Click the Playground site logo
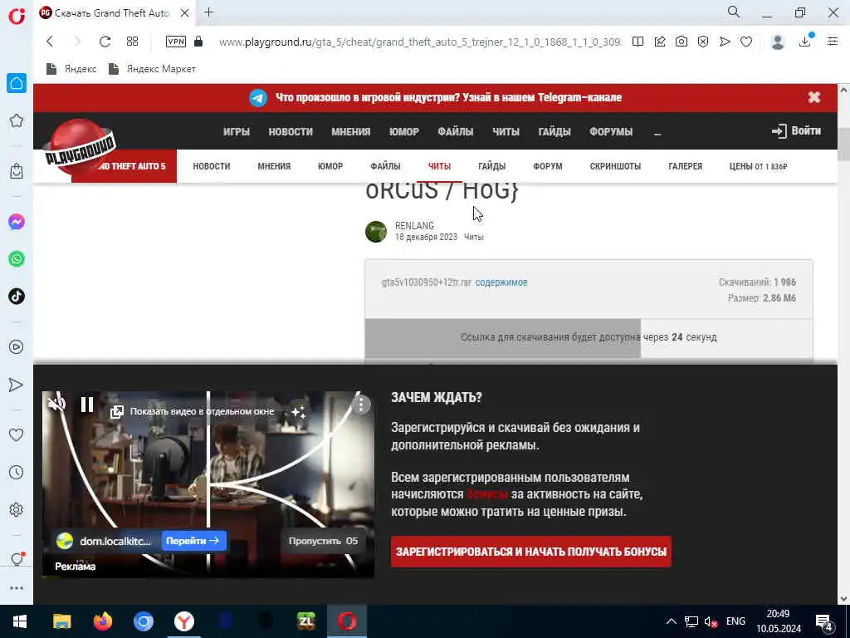This screenshot has height=638, width=850. point(79,146)
